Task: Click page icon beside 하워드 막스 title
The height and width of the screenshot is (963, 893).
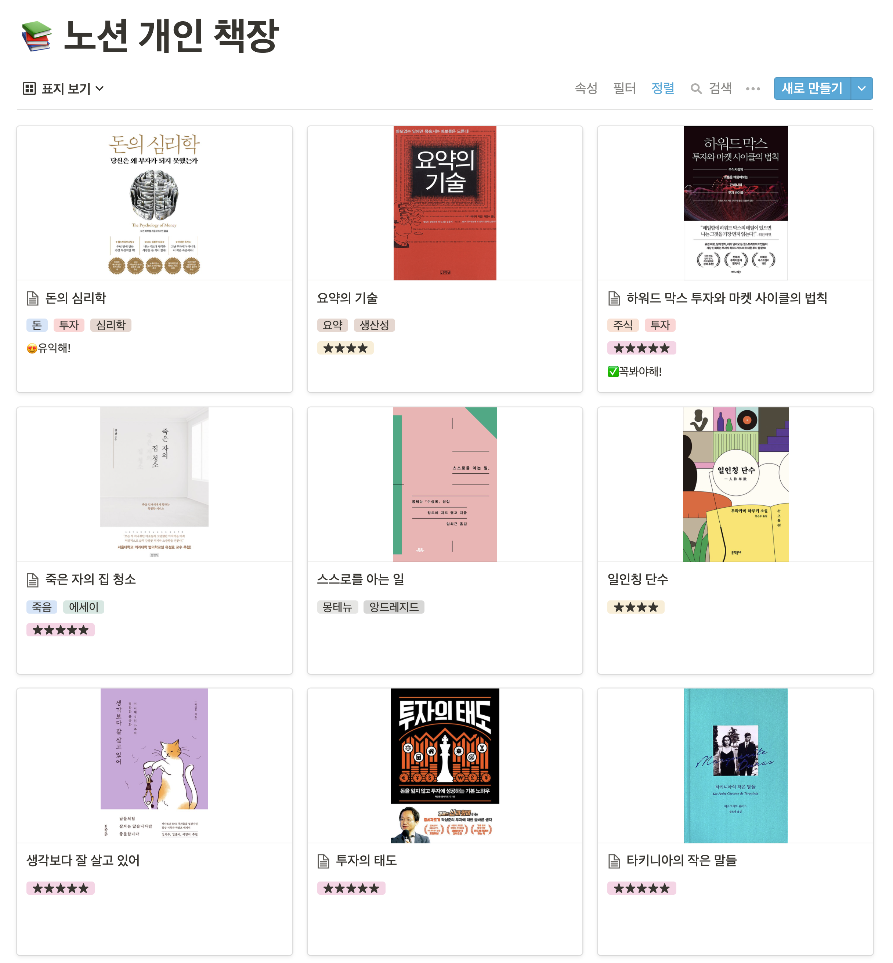Action: tap(614, 298)
